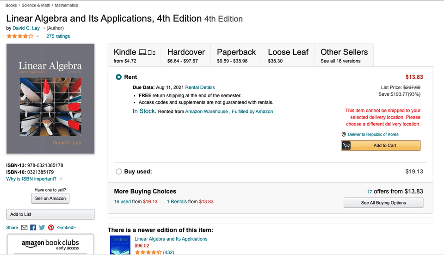444x255 pixels.
Task: Switch to the Hardcover format tab
Action: pyautogui.click(x=186, y=55)
